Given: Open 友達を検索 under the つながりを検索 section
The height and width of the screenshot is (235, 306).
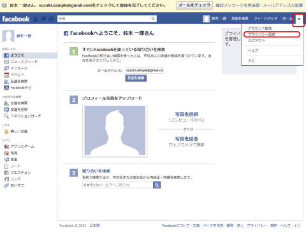Looking at the screenshot, I should [x=19, y=103].
